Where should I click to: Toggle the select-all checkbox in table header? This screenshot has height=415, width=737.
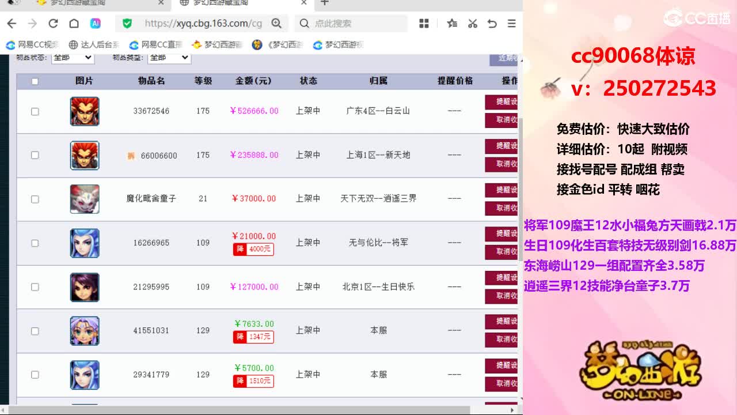35,81
